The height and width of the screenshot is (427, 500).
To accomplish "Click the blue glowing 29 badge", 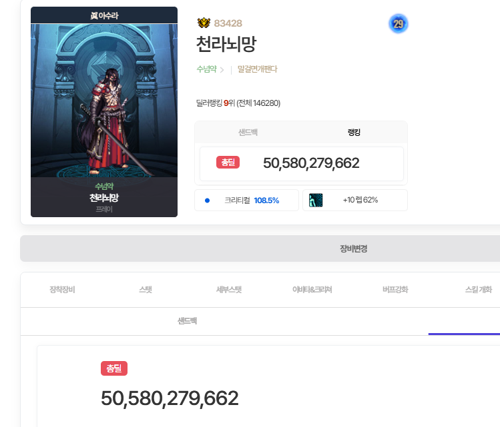I will [x=398, y=24].
